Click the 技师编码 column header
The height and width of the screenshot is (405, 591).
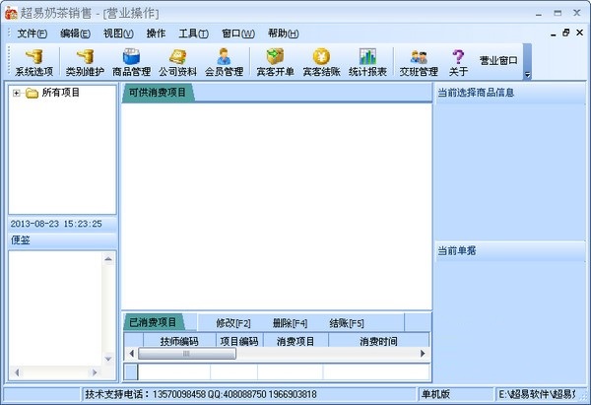coord(179,341)
